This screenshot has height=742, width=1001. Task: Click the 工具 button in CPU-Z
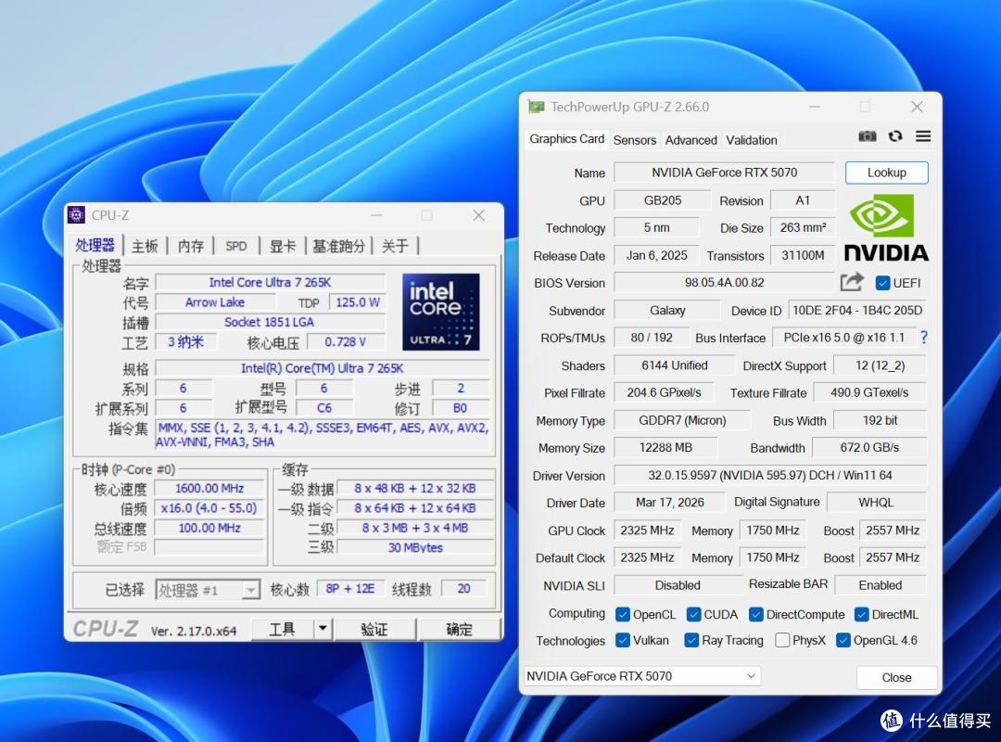click(x=282, y=629)
